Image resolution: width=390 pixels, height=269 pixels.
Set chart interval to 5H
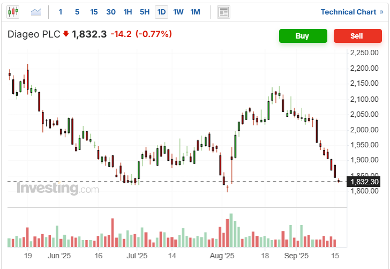[145, 12]
